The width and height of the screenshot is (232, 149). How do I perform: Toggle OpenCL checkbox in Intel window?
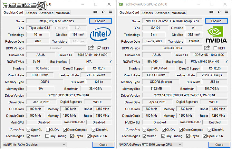[28, 130]
